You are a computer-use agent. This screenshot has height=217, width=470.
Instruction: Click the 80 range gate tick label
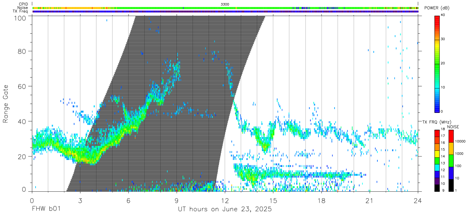(22, 51)
